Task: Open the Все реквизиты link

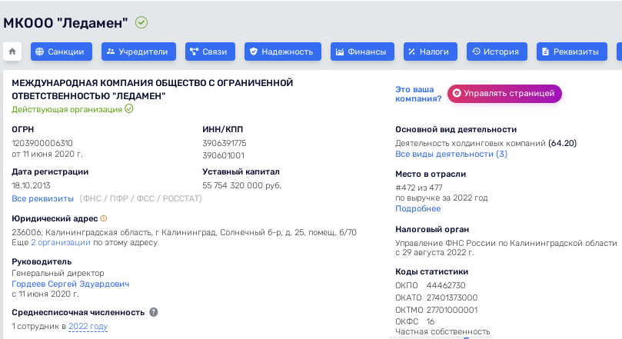Action: pyautogui.click(x=43, y=198)
